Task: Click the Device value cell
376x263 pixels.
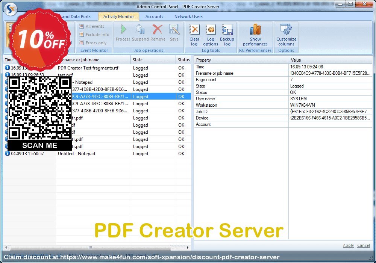Action: point(331,118)
